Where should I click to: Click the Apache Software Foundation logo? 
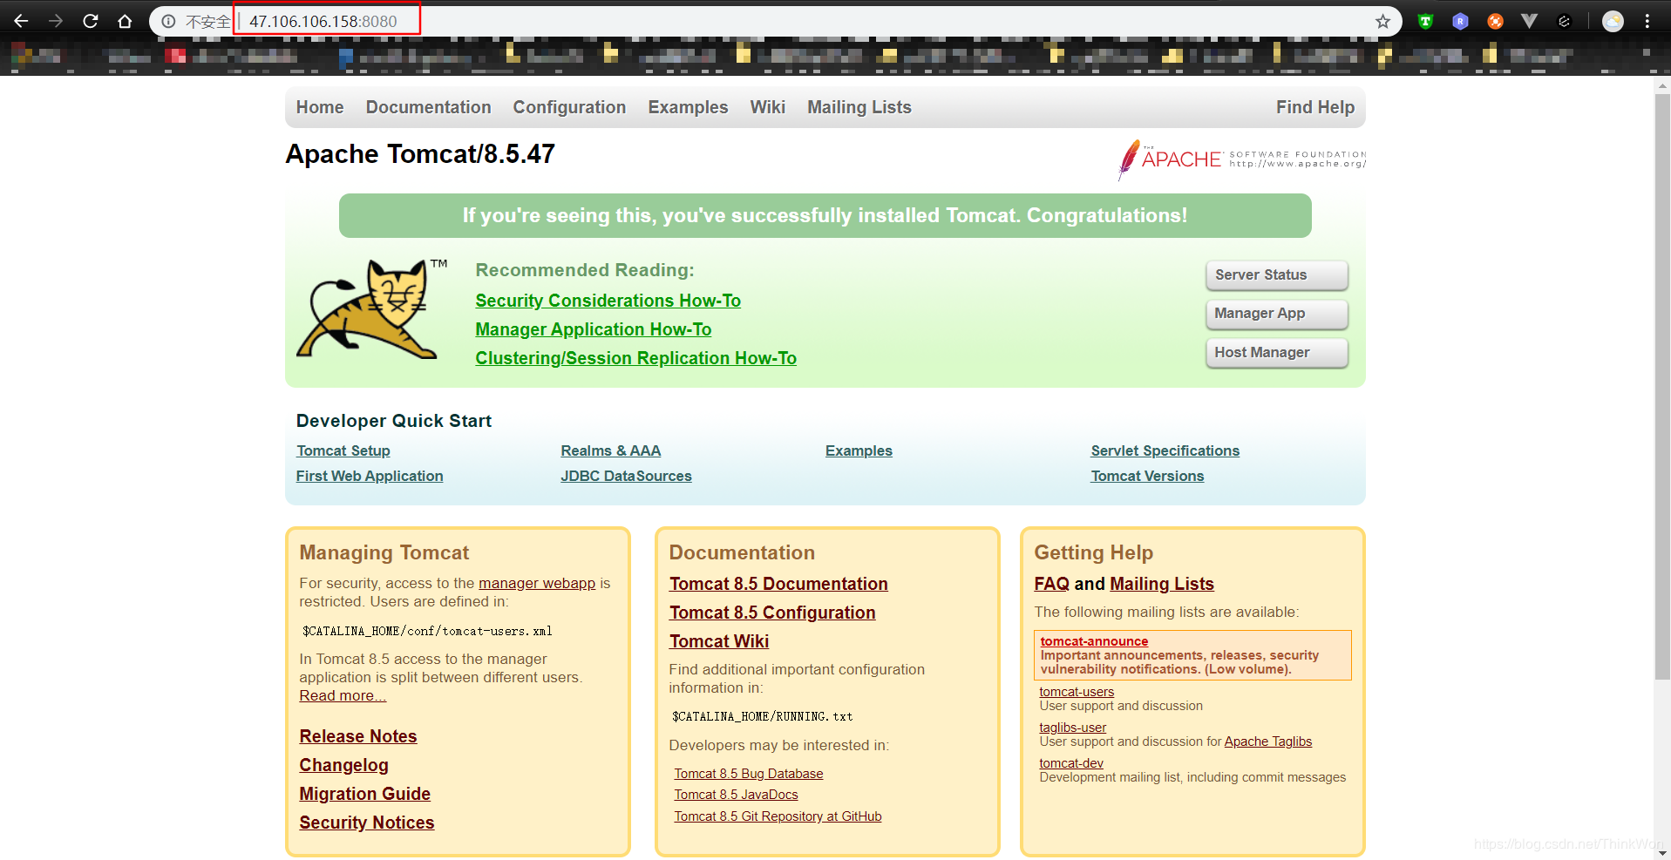[1241, 159]
